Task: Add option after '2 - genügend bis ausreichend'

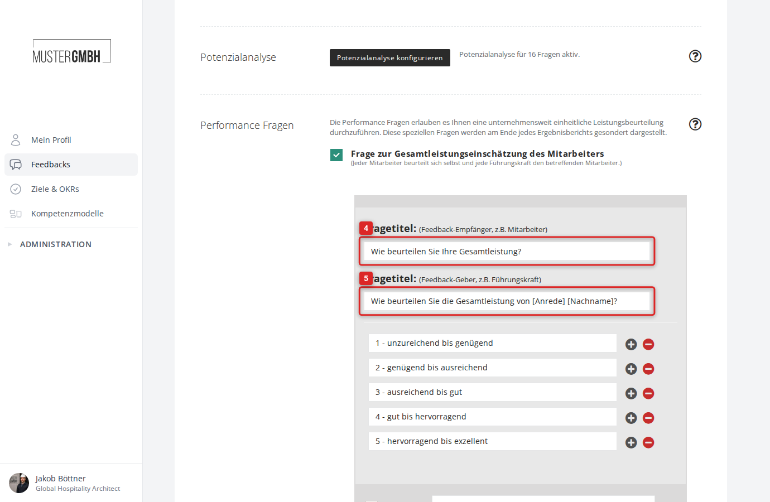Action: [631, 369]
